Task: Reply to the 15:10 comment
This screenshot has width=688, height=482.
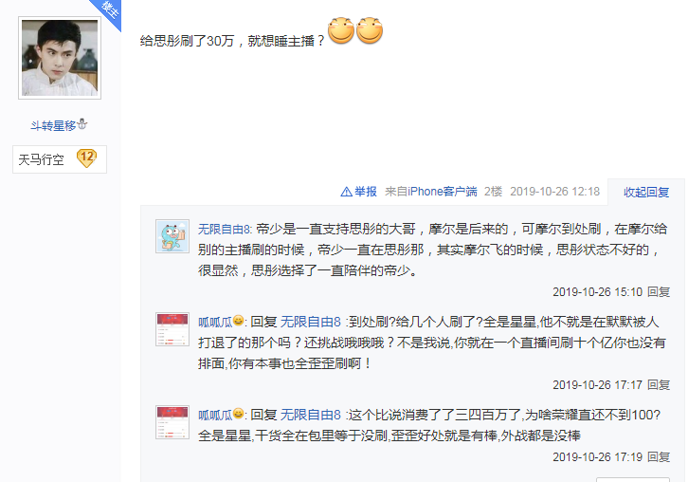Action: (659, 291)
